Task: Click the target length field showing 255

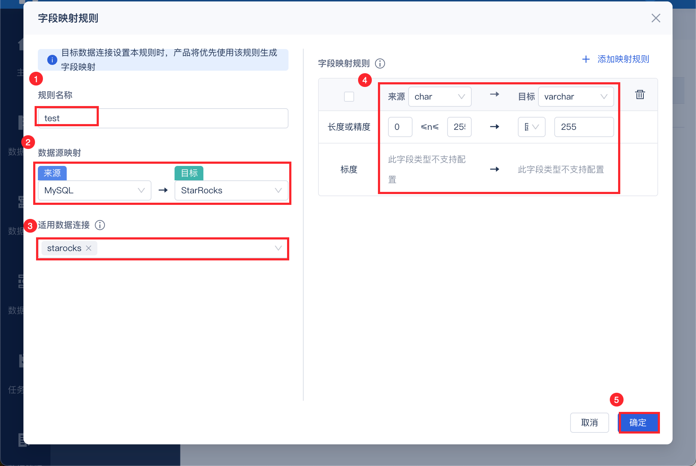Action: pos(583,127)
